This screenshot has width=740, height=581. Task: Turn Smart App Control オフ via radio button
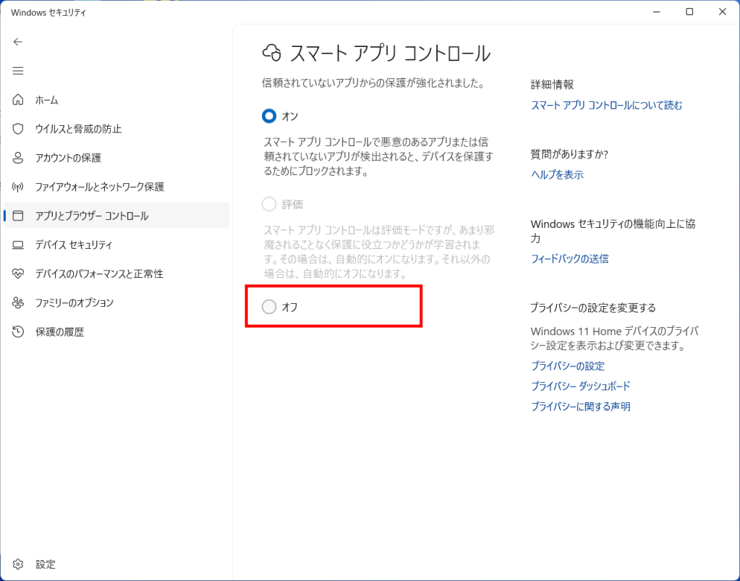[268, 306]
